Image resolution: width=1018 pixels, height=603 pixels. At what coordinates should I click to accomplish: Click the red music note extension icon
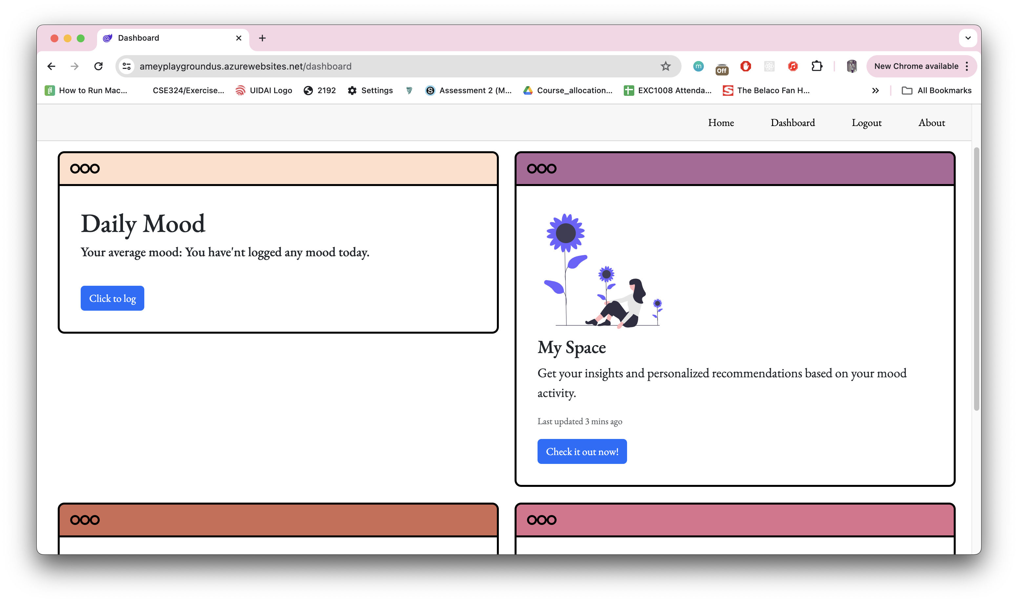pos(793,66)
